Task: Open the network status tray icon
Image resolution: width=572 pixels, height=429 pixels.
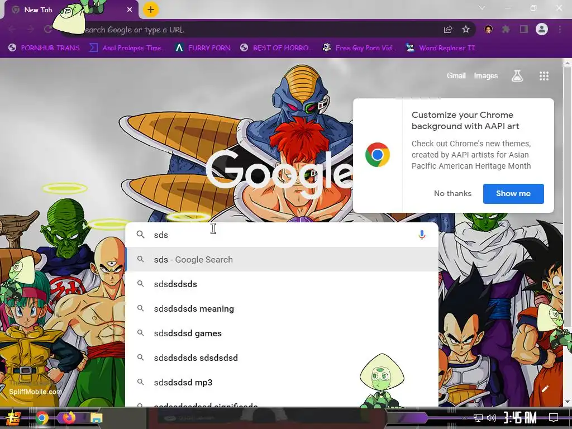Action: [478, 418]
